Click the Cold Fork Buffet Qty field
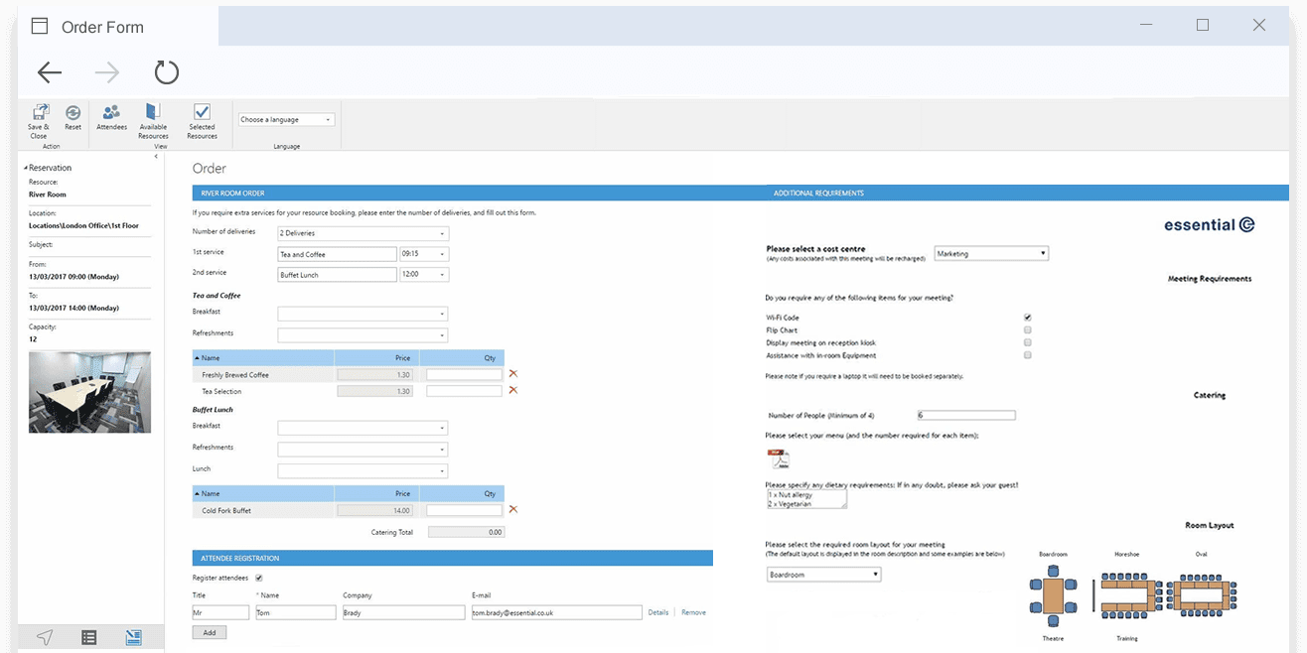Image resolution: width=1307 pixels, height=653 pixels. (x=464, y=510)
